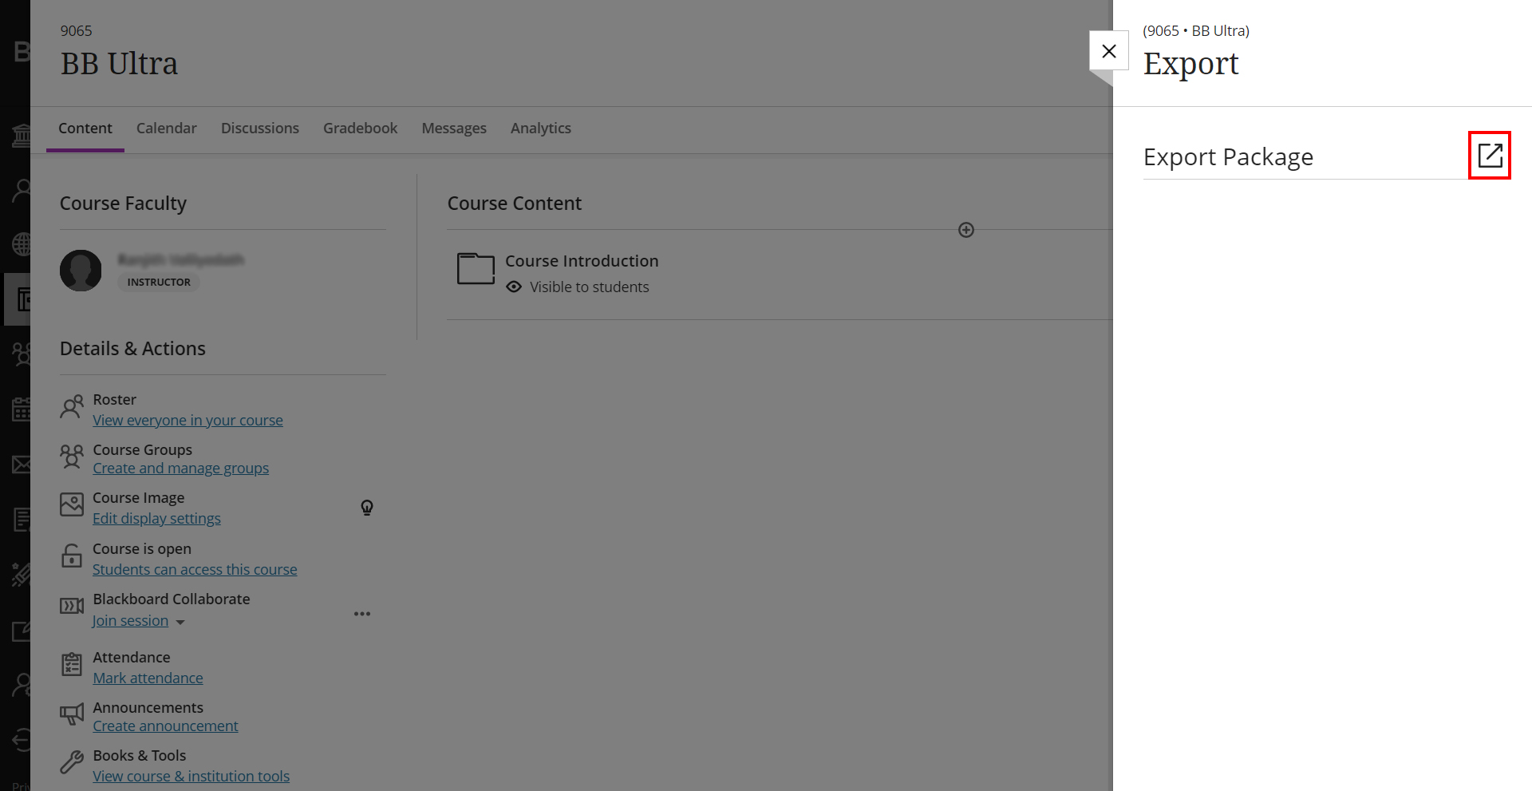Click the Export Package open icon
The image size is (1532, 791).
coord(1490,155)
